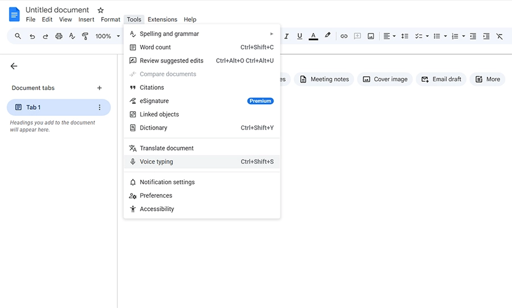512x308 pixels.
Task: Open the 100% zoom dropdown
Action: 108,36
